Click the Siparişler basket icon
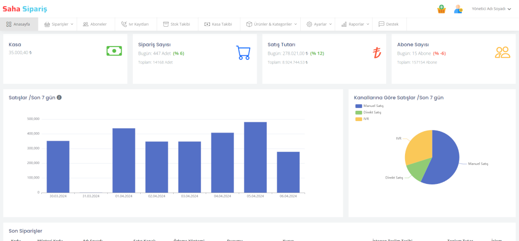This screenshot has width=519, height=241. coord(47,24)
